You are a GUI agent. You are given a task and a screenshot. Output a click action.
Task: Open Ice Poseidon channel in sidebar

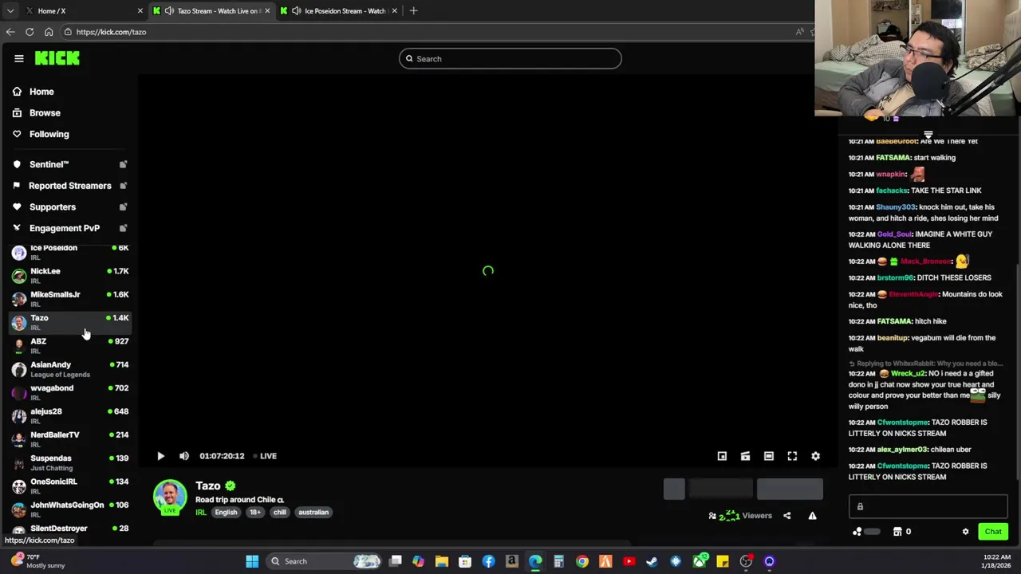coord(70,252)
